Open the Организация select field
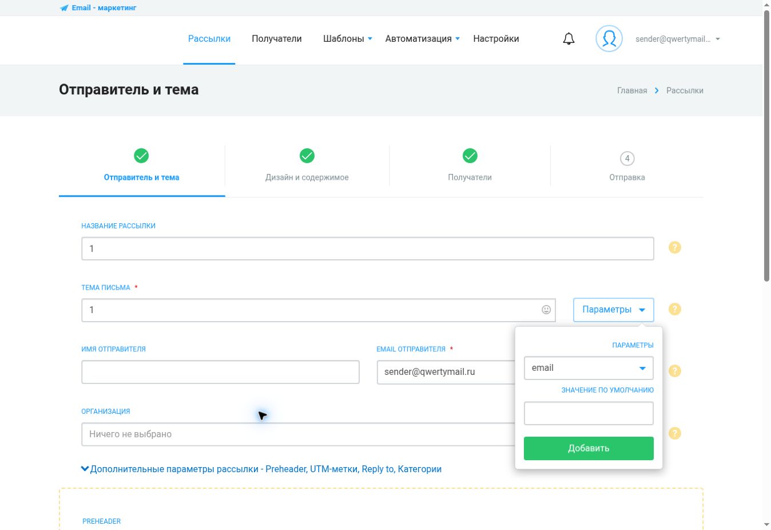 [x=299, y=434]
